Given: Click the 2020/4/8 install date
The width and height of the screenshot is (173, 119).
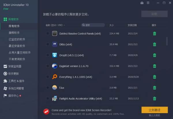Looking at the screenshot, I should click(x=133, y=55).
